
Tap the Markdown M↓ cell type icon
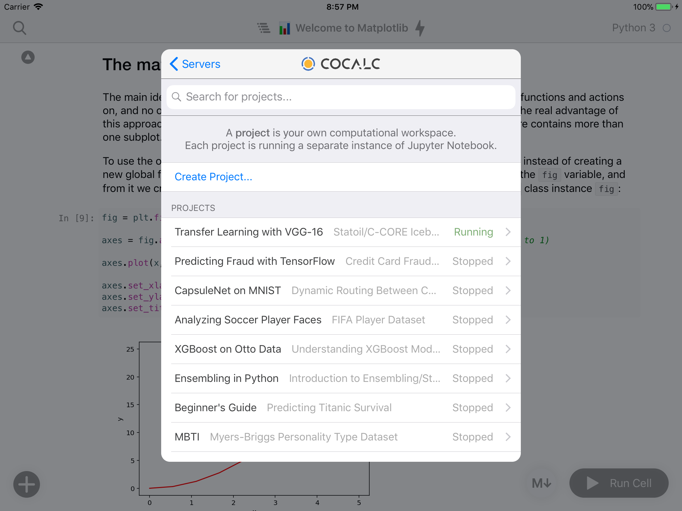click(541, 483)
